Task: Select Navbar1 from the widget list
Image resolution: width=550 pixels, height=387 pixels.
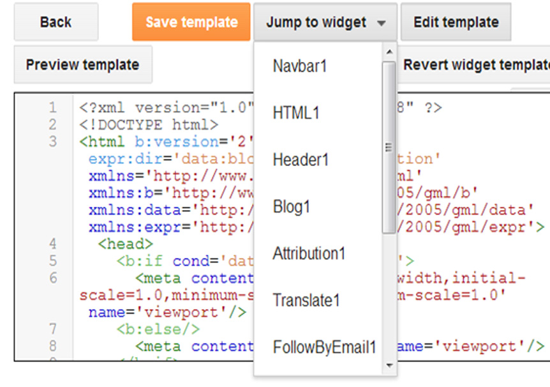Action: [x=299, y=66]
